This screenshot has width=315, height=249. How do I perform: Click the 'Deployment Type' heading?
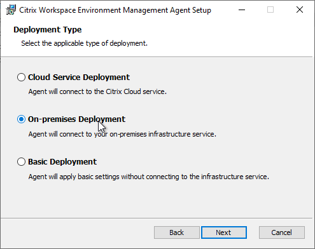pos(48,30)
